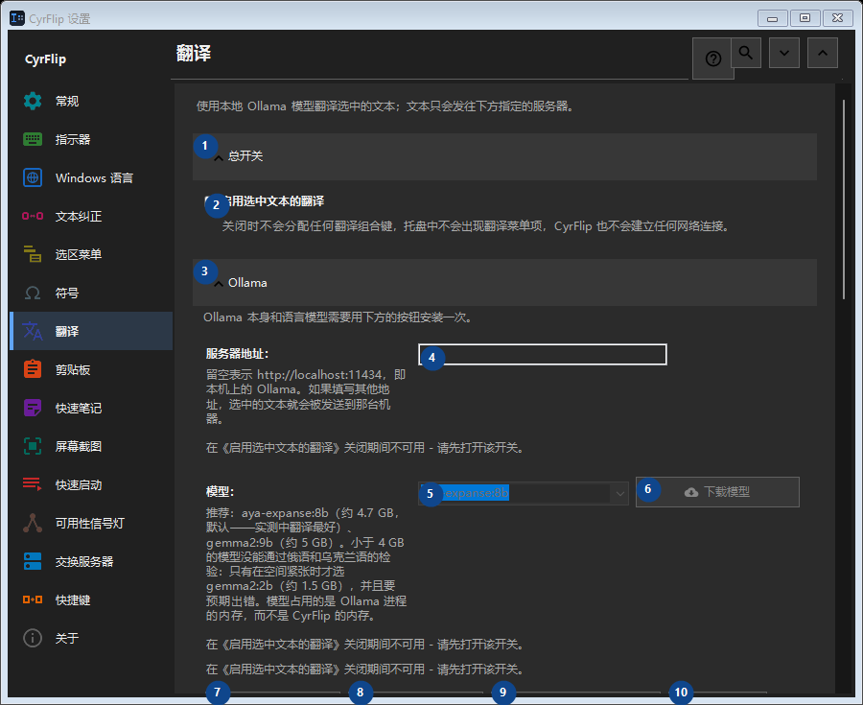Click the aya-expanse:8b model combo box
This screenshot has height=705, width=863.
(523, 493)
